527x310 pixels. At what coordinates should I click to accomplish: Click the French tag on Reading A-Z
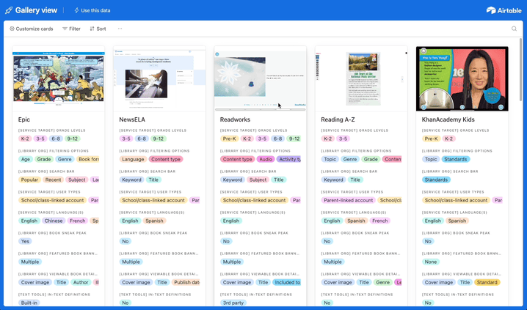380,221
